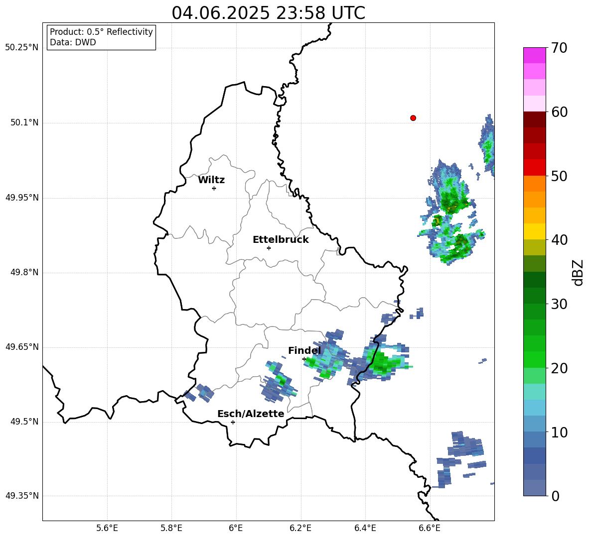
Task: Click the '6°E' longitude tick label
Action: [x=236, y=528]
